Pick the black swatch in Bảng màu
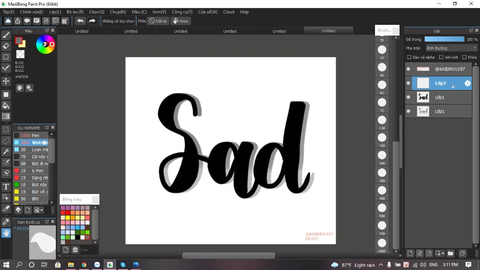Viewport: 480px width, 270px height. point(77,237)
